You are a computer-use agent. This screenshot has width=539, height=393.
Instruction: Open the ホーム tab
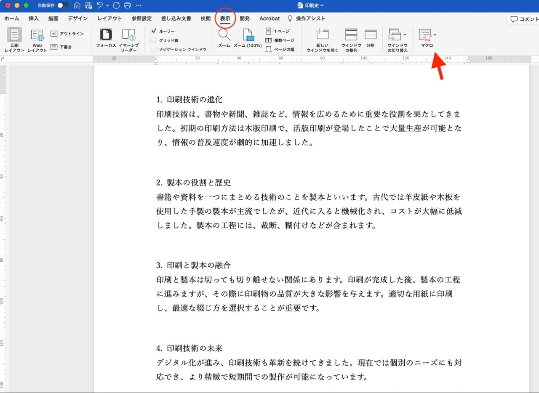[x=11, y=19]
